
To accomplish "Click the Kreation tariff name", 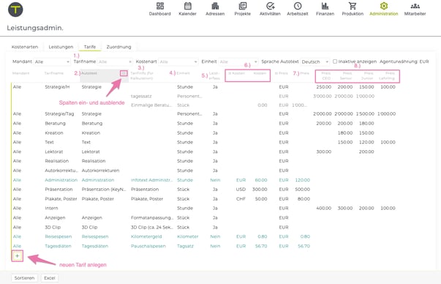I will pyautogui.click(x=54, y=133).
